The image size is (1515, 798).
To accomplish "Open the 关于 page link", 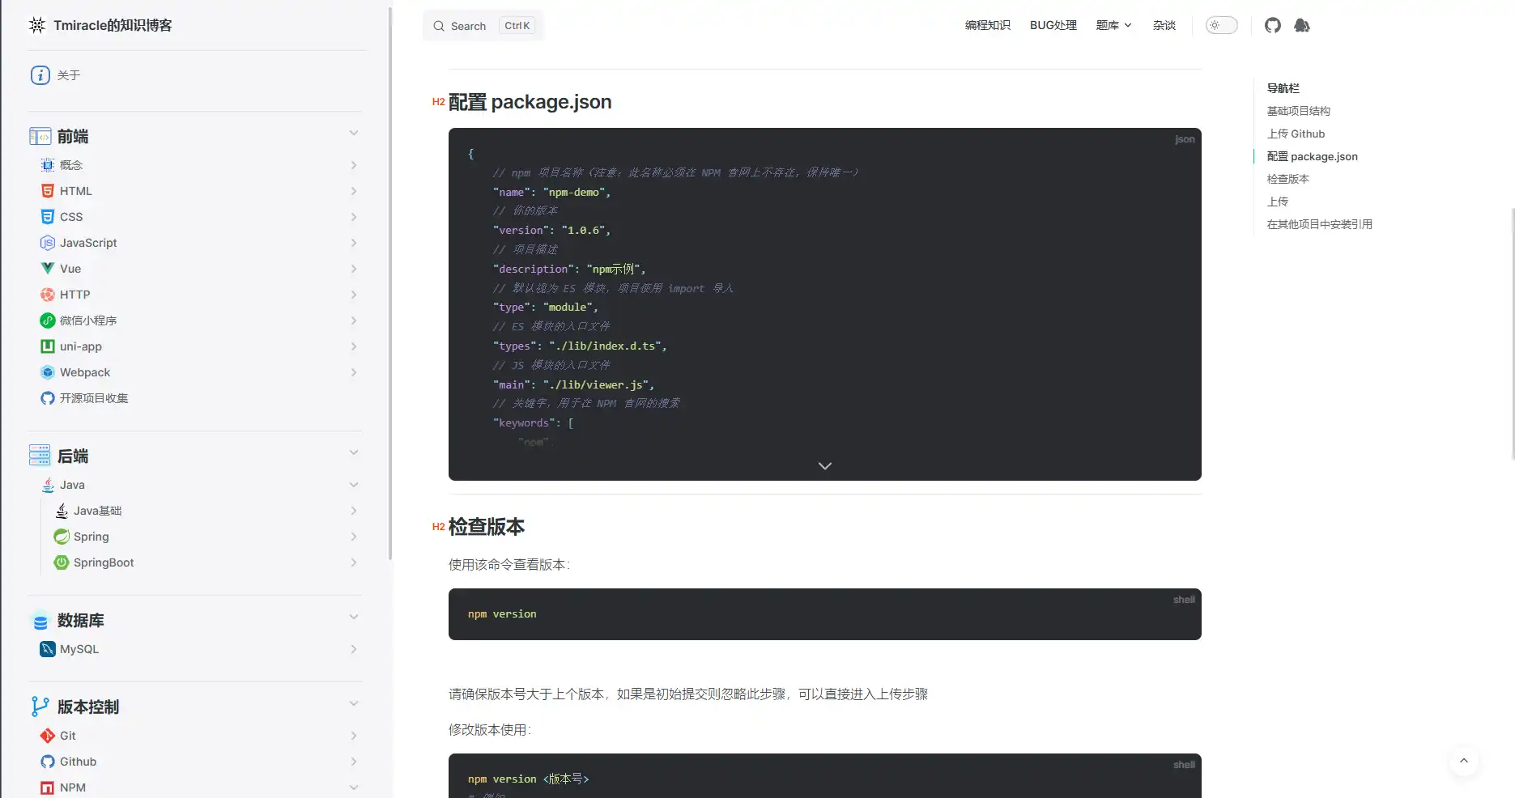I will 68,75.
